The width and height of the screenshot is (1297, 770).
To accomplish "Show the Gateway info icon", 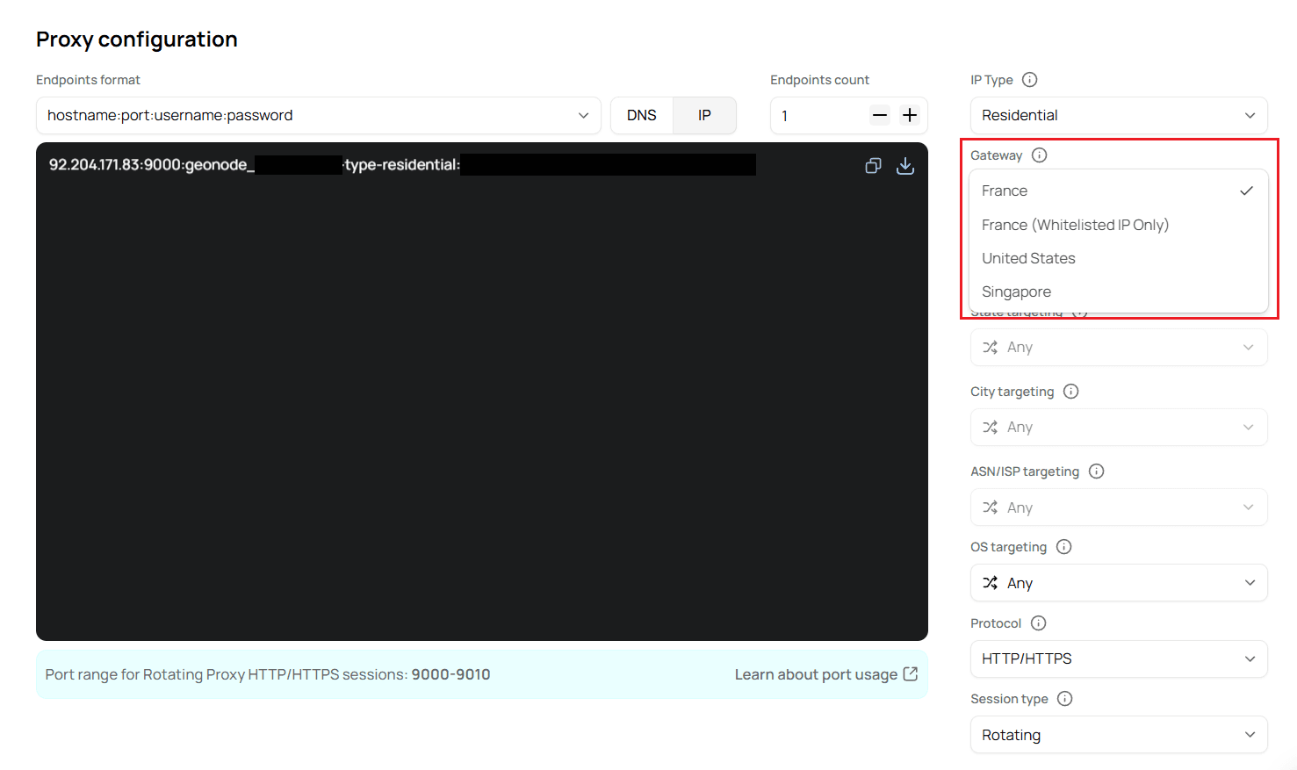I will [1039, 155].
